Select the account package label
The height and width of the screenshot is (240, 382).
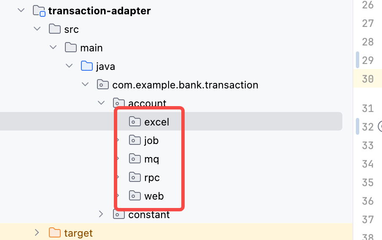[147, 103]
